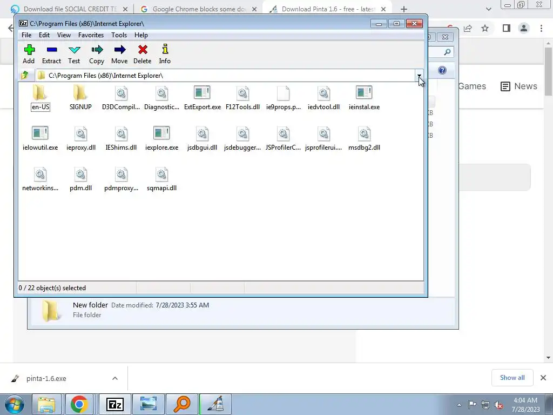Switch to the Google Chrome blocks downloads tab
Screen dimensions: 553x415
point(198,9)
